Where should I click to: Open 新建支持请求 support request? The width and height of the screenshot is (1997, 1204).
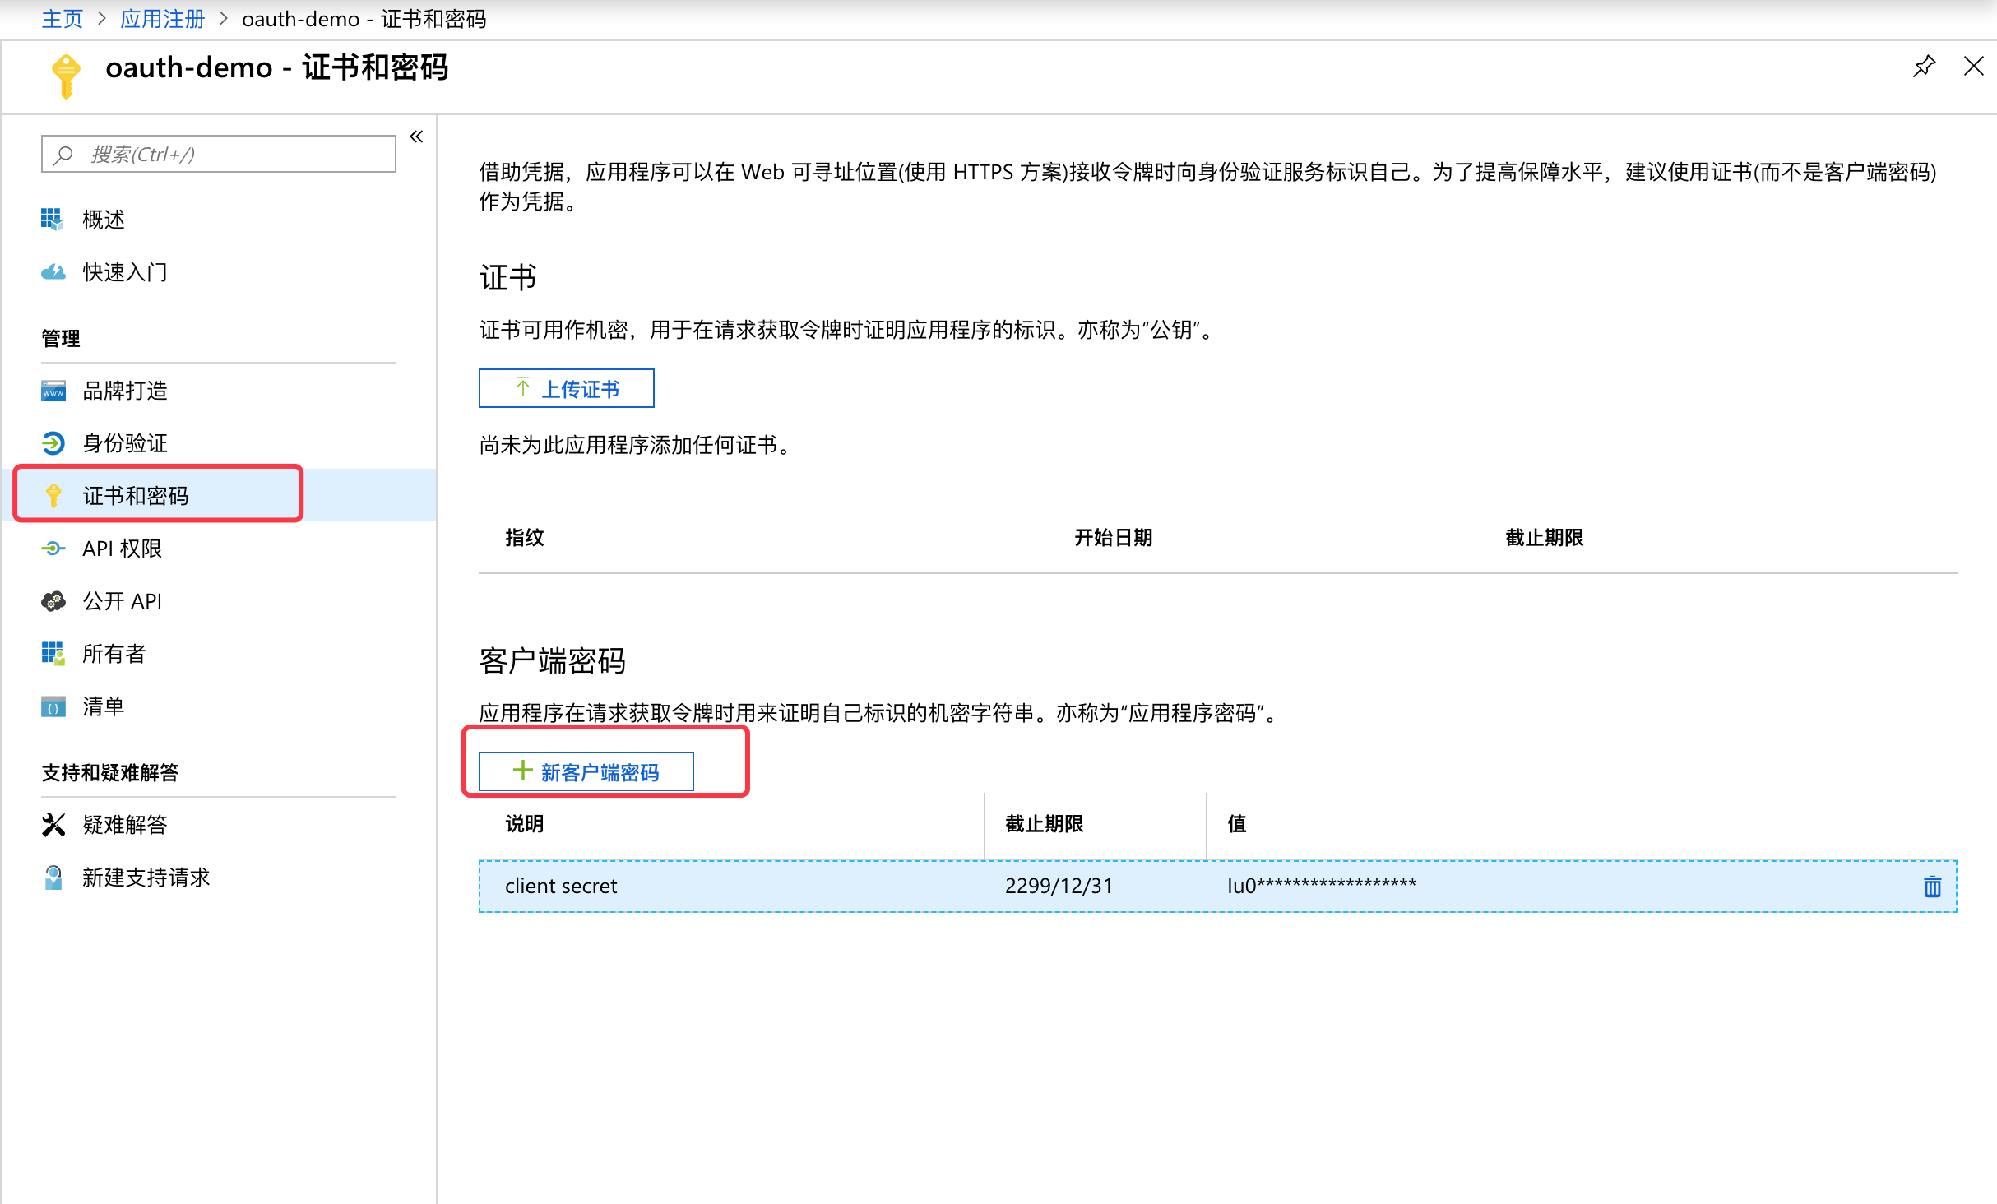pos(146,878)
